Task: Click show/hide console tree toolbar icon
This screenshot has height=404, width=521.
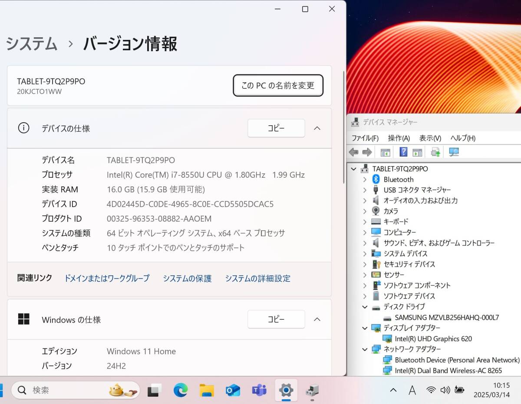Action: pyautogui.click(x=385, y=152)
